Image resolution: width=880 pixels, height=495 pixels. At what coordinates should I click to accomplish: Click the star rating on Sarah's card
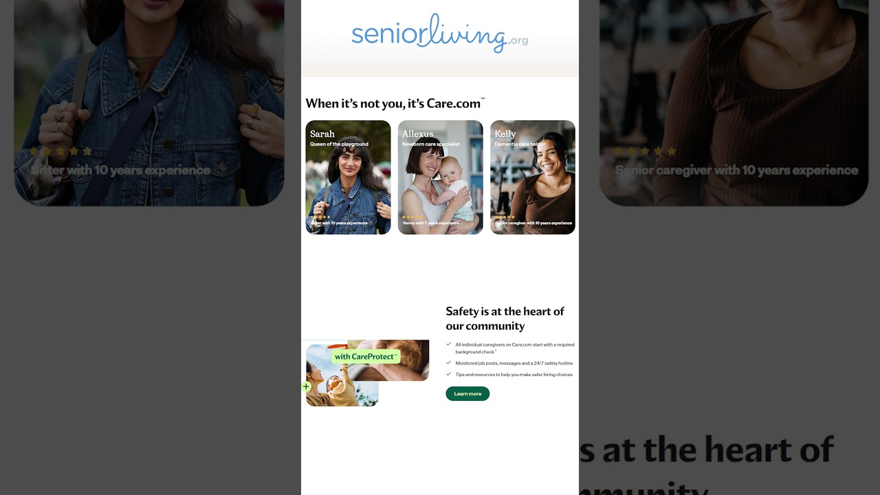coord(320,217)
